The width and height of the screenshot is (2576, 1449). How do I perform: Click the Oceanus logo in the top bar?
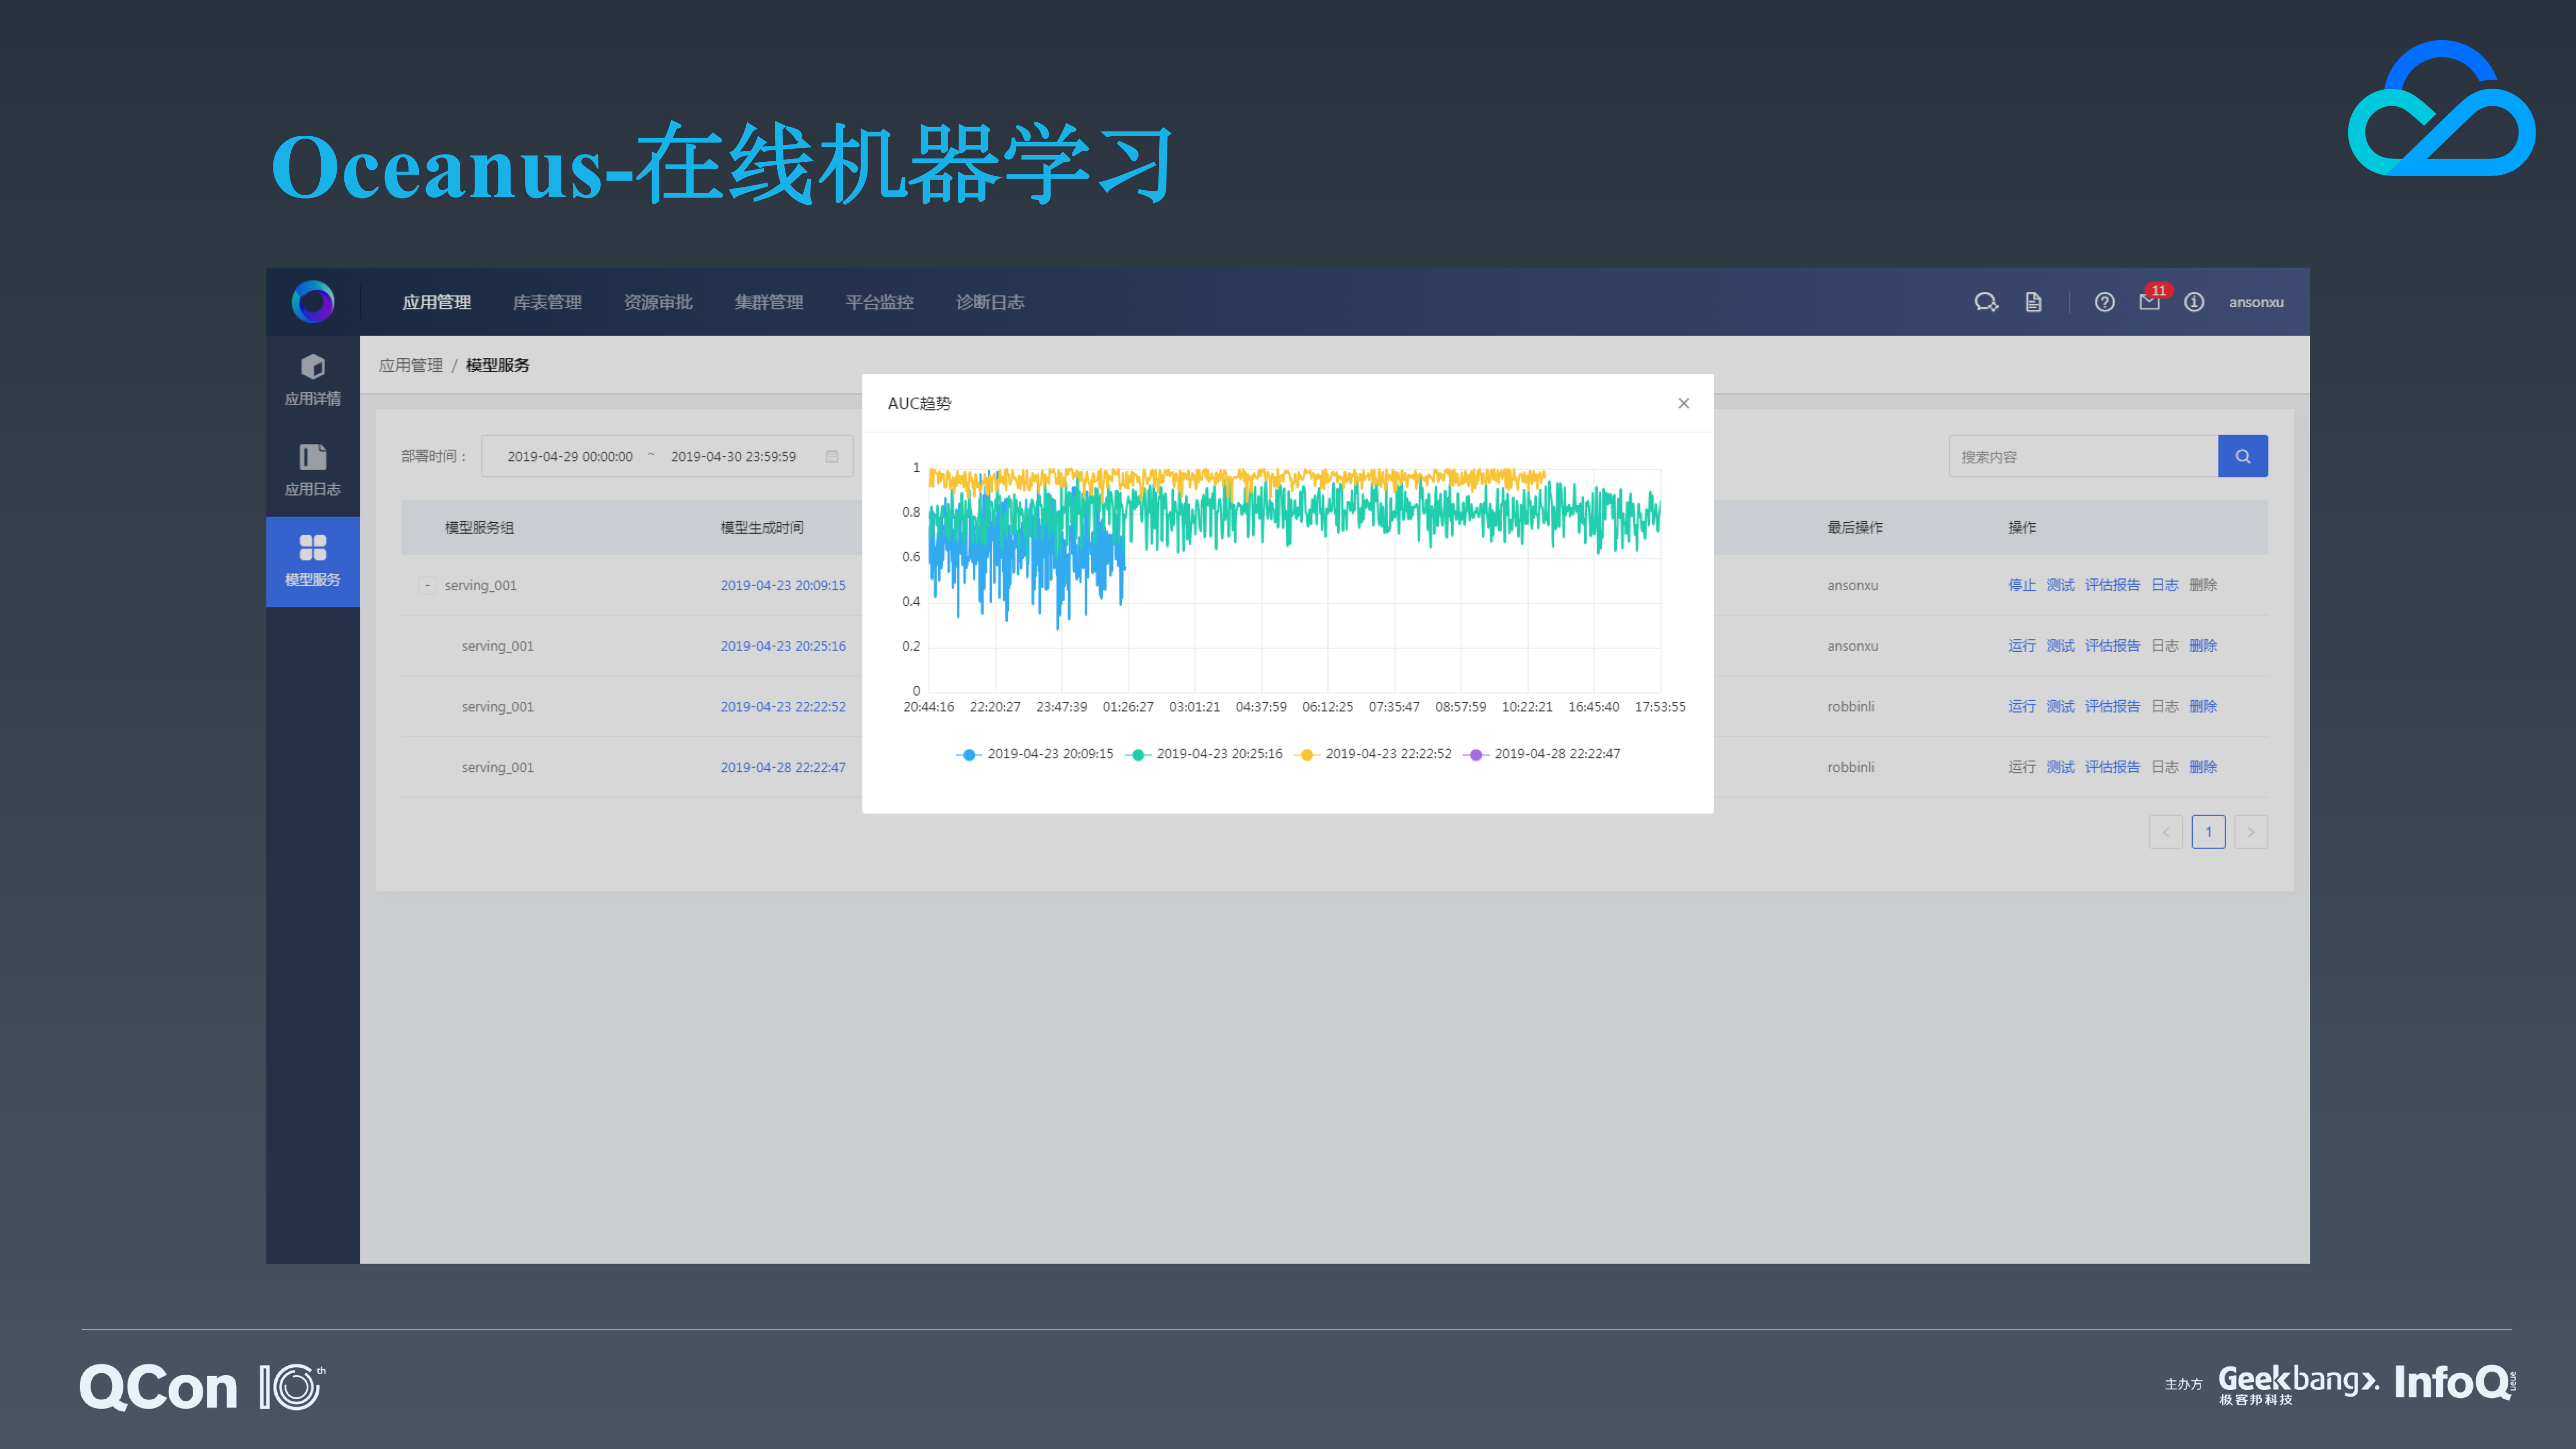pos(313,301)
